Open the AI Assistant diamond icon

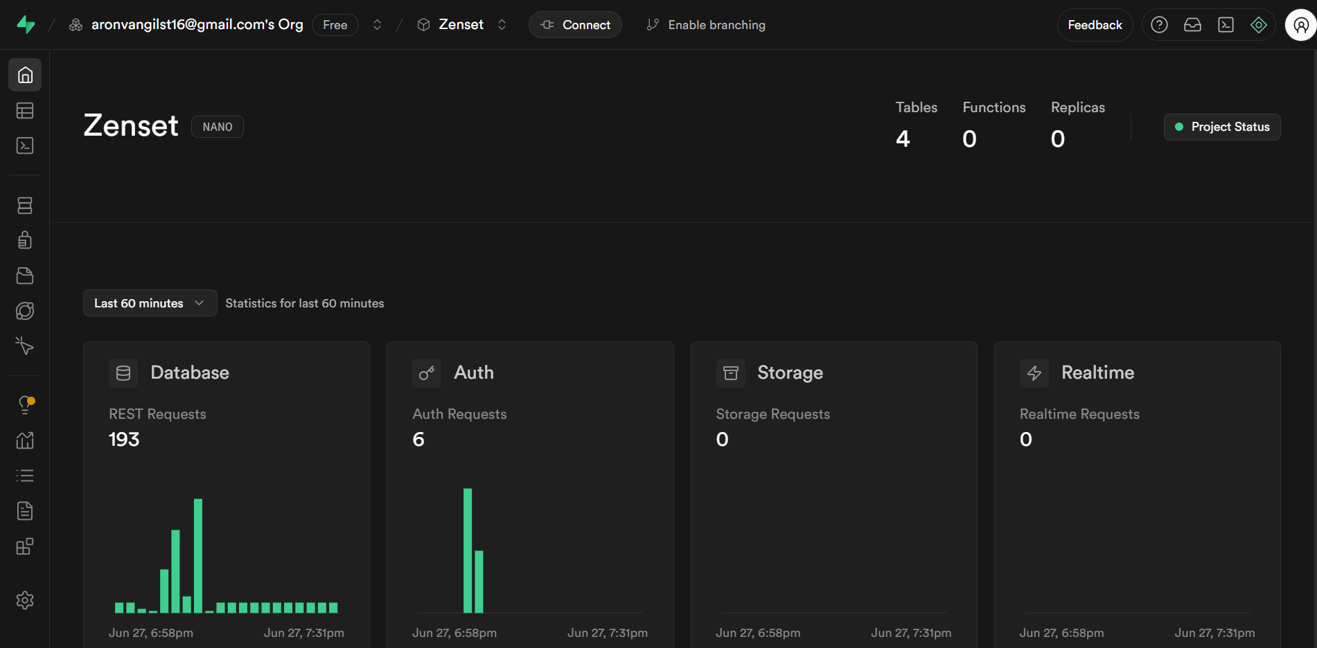coord(1259,25)
